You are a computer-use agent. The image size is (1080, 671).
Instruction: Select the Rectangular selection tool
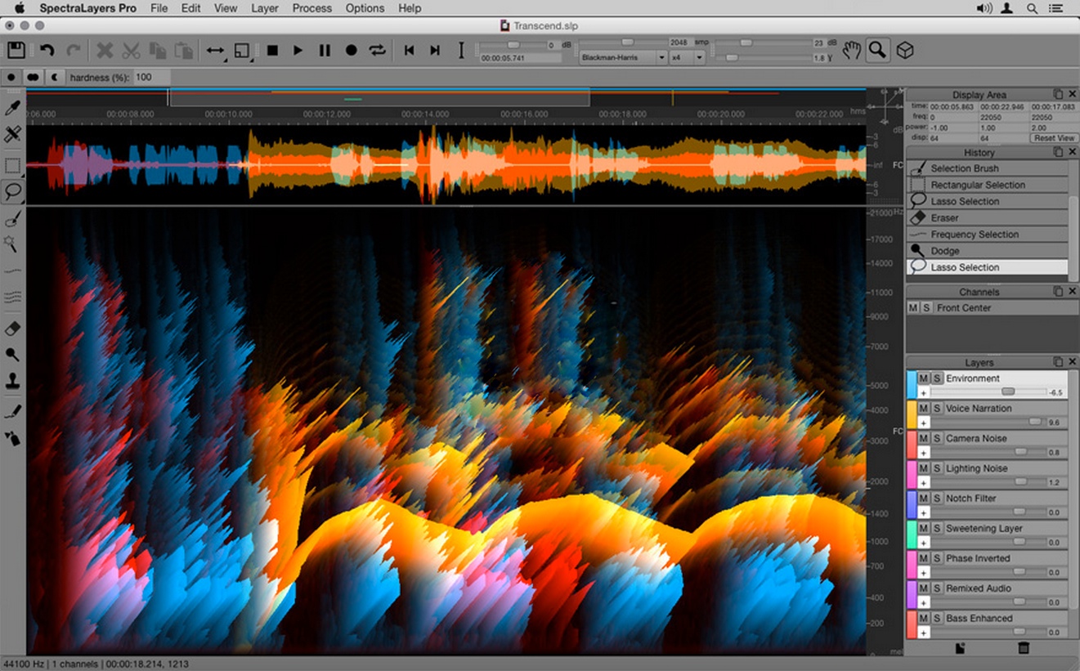(x=12, y=166)
